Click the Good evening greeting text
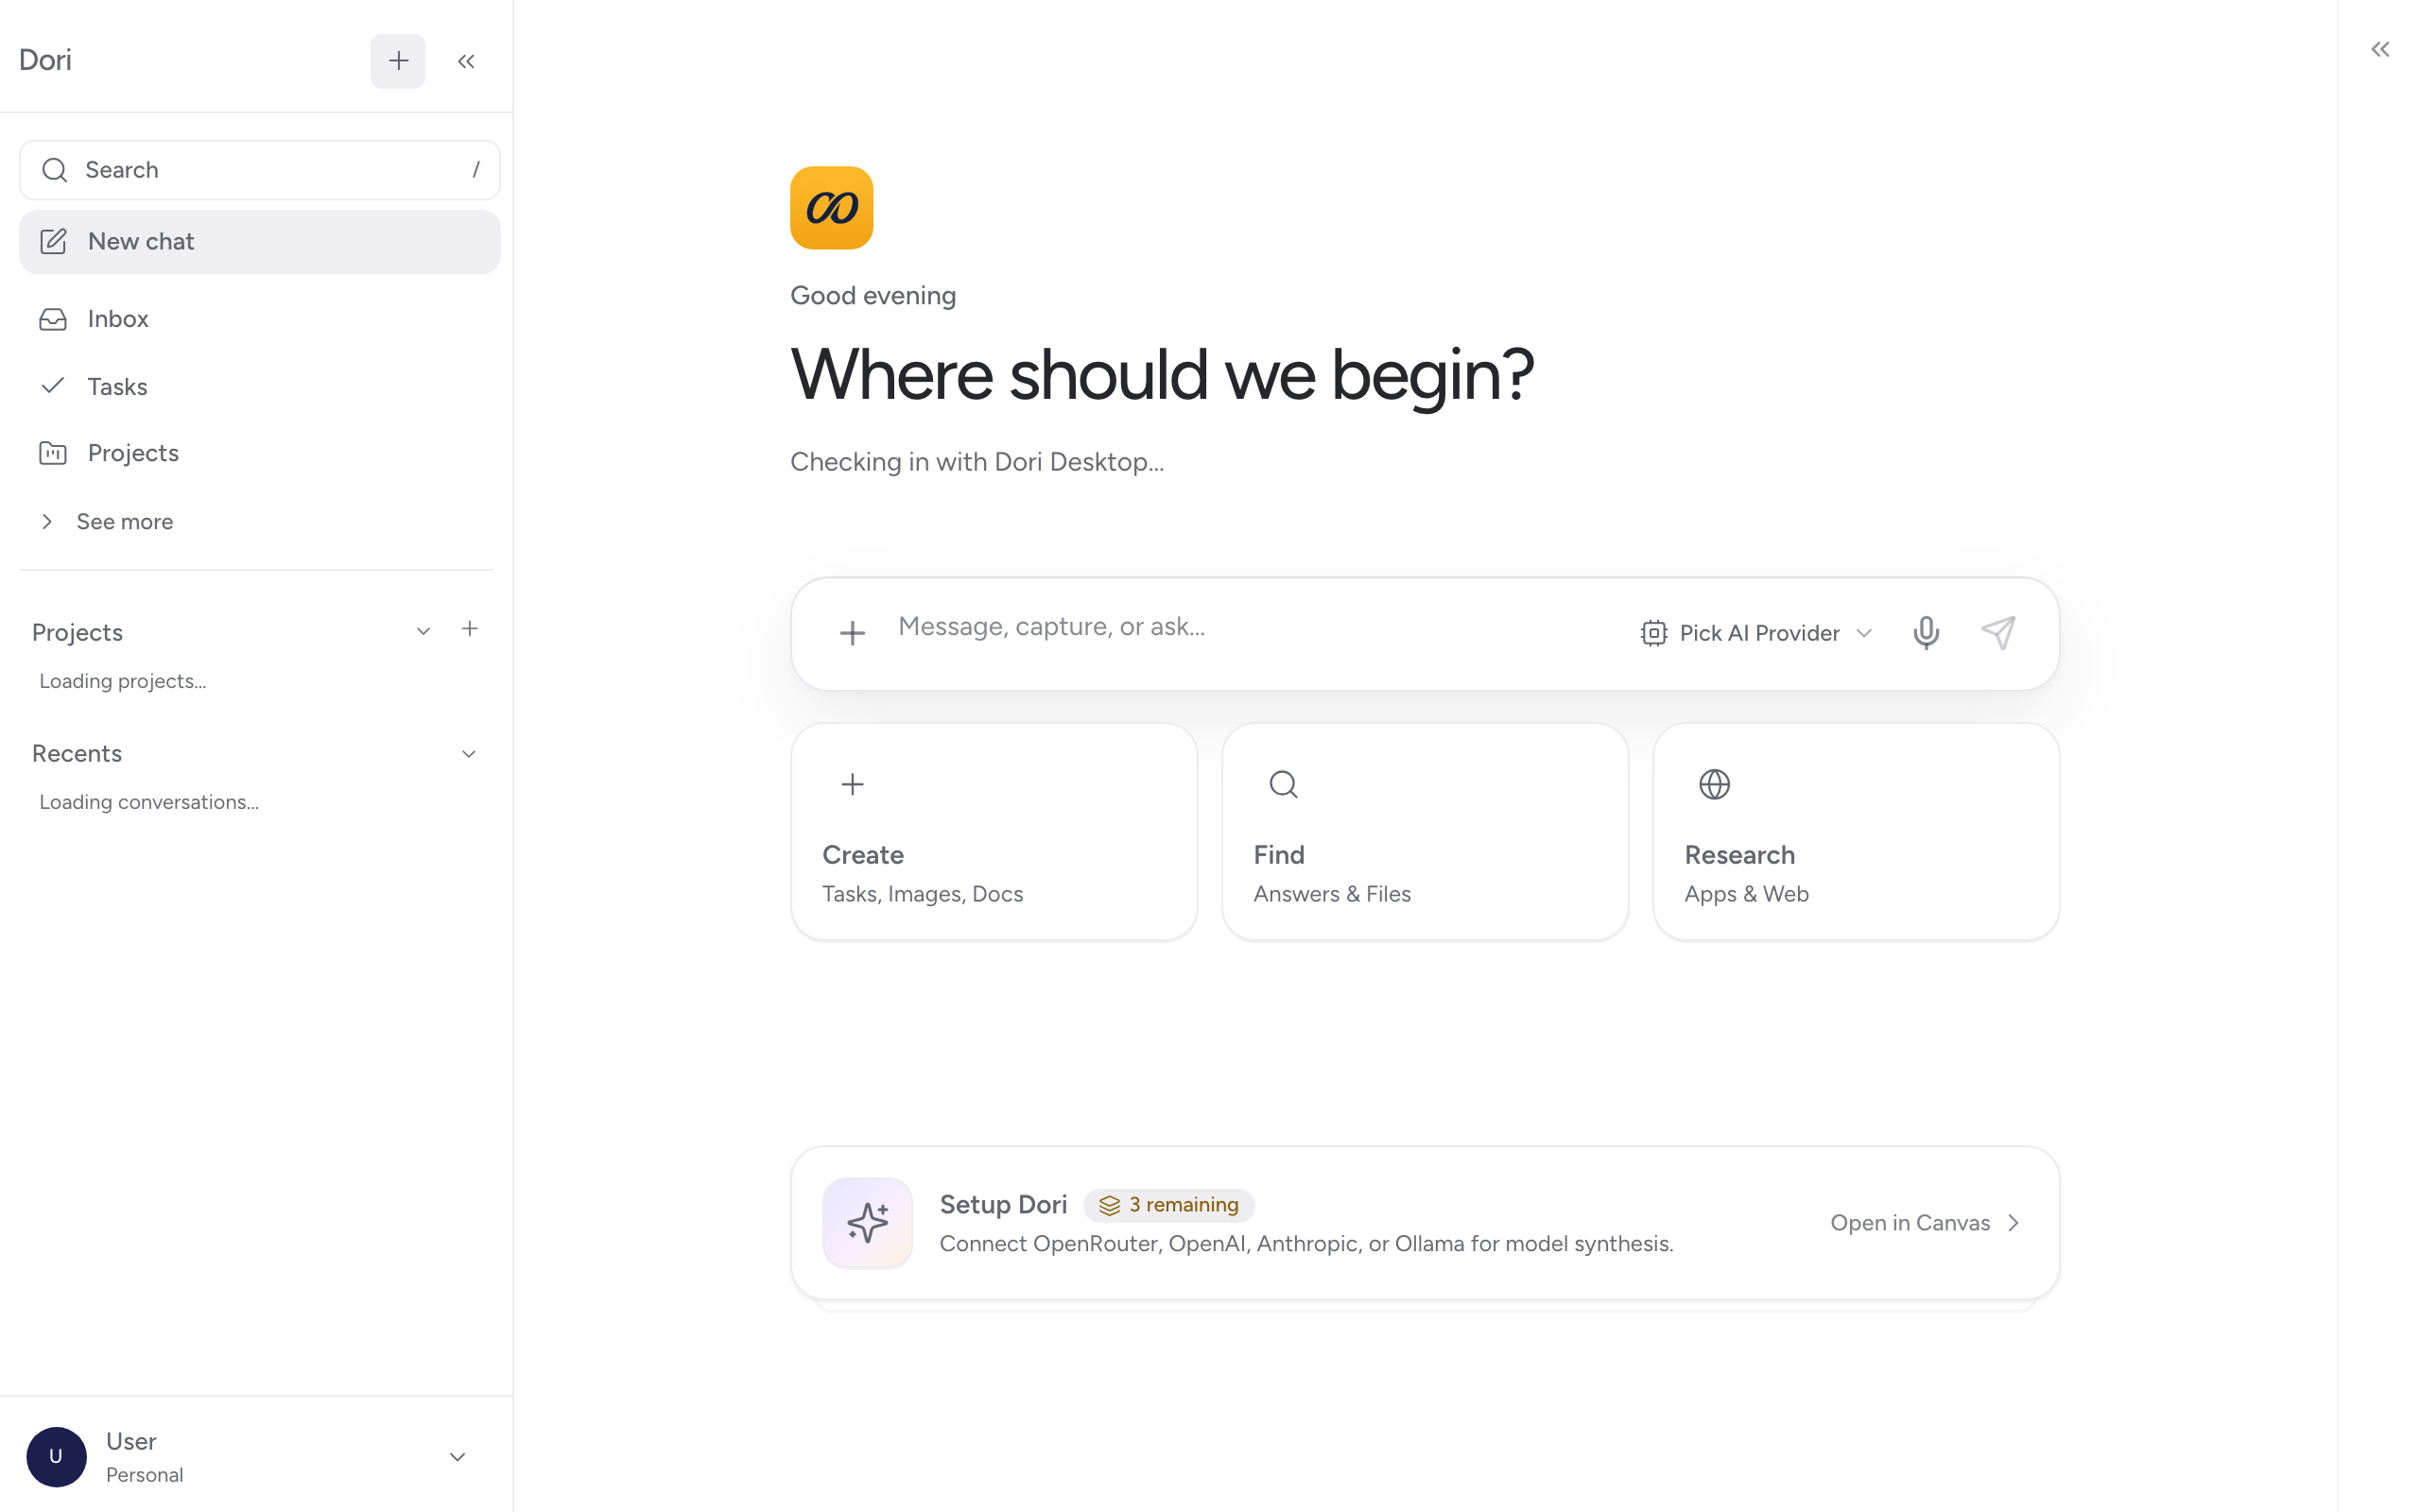The height and width of the screenshot is (1512, 2420). (873, 296)
